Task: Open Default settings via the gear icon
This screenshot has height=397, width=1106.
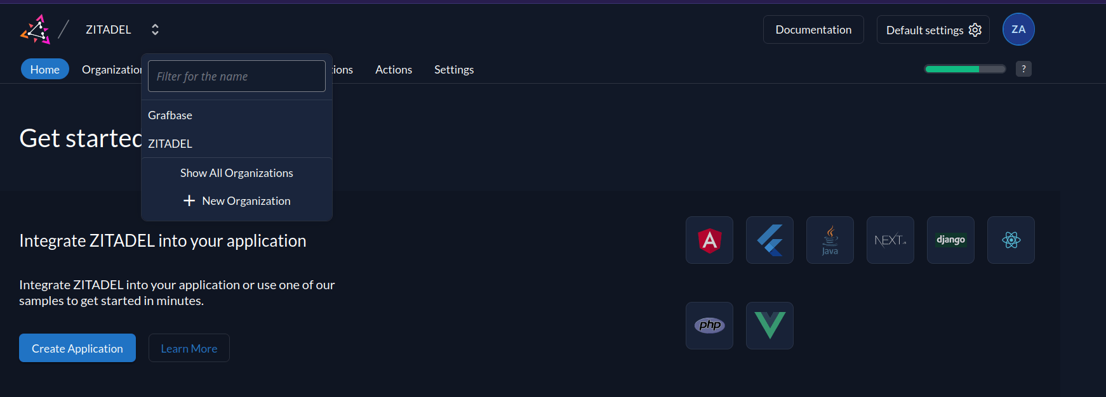Action: pos(976,29)
